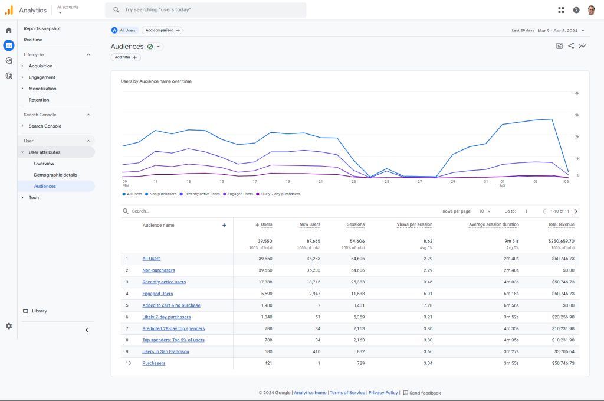Toggle the Recently active users legend series
The width and height of the screenshot is (604, 401).
tap(199, 194)
